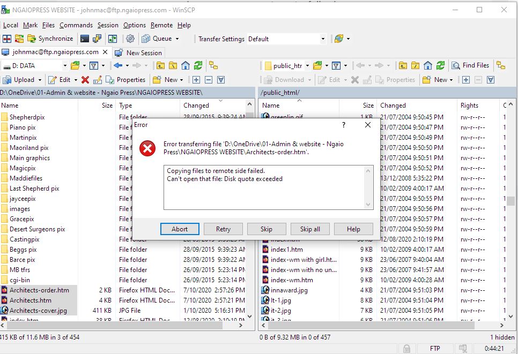Select all remote files with plus icon
This screenshot has height=354, width=518.
465,80
